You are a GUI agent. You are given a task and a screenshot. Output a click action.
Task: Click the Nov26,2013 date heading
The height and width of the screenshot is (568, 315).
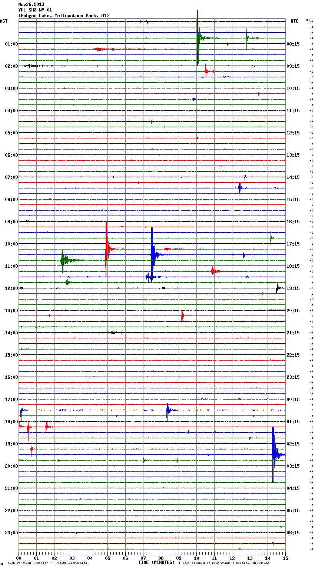pos(31,4)
